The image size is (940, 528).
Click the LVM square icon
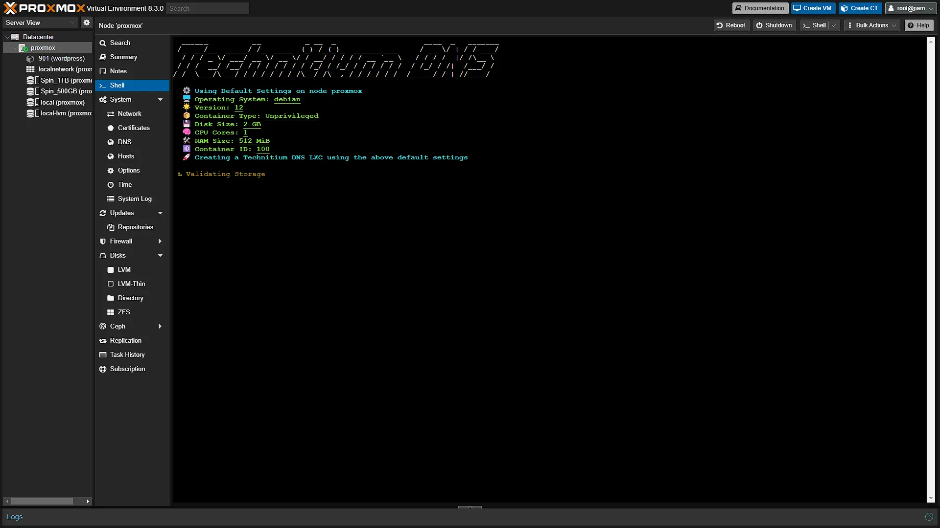click(111, 270)
